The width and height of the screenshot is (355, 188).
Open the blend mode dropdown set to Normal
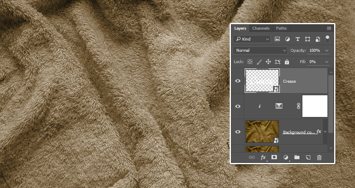pos(261,50)
